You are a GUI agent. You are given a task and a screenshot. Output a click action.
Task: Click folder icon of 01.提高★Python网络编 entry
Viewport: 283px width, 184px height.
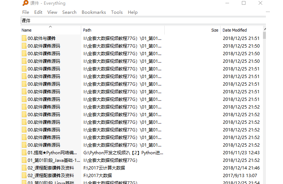[24, 152]
